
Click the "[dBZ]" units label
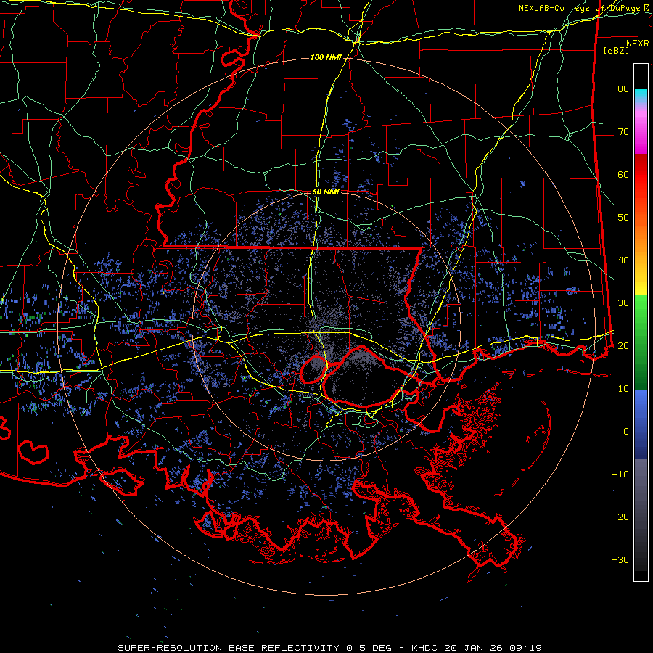pyautogui.click(x=616, y=50)
